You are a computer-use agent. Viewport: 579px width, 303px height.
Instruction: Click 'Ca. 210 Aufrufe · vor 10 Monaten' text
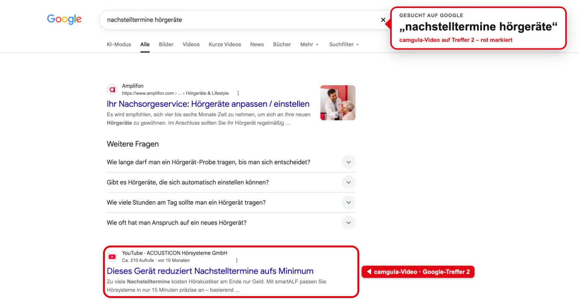coord(156,261)
